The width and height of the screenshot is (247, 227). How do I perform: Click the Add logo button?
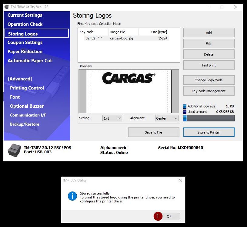click(x=209, y=33)
